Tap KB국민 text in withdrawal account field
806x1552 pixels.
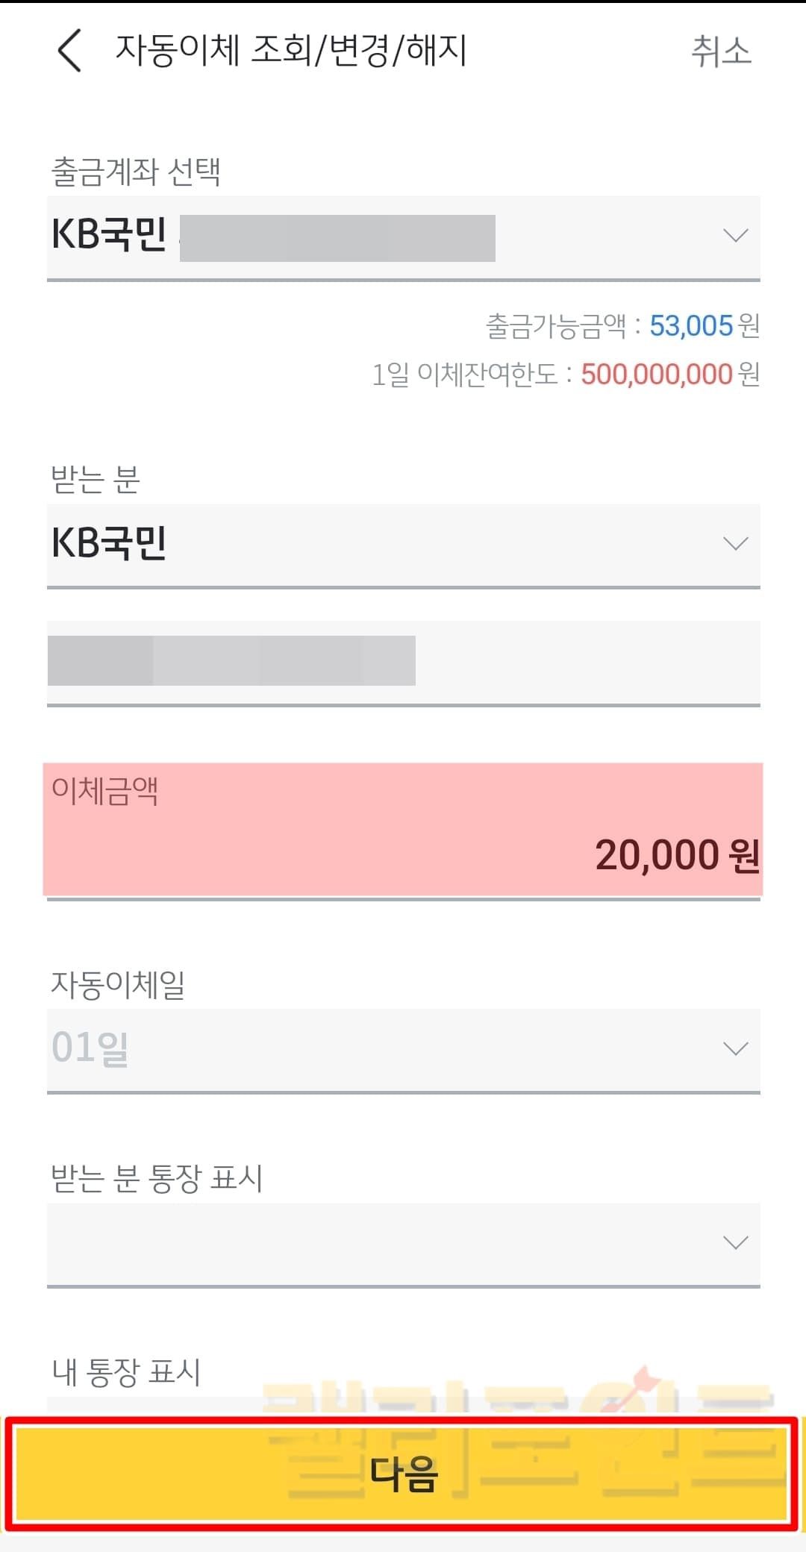tap(109, 235)
